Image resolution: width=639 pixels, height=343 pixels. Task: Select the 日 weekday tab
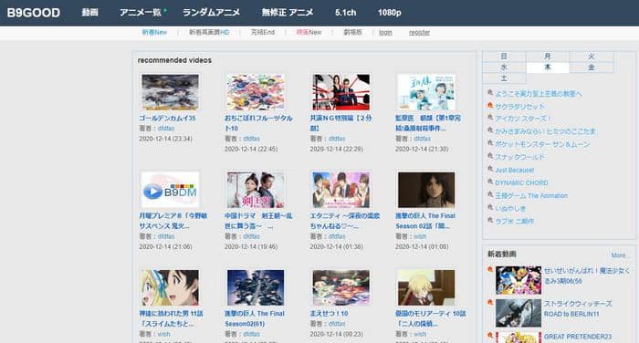[x=504, y=57]
